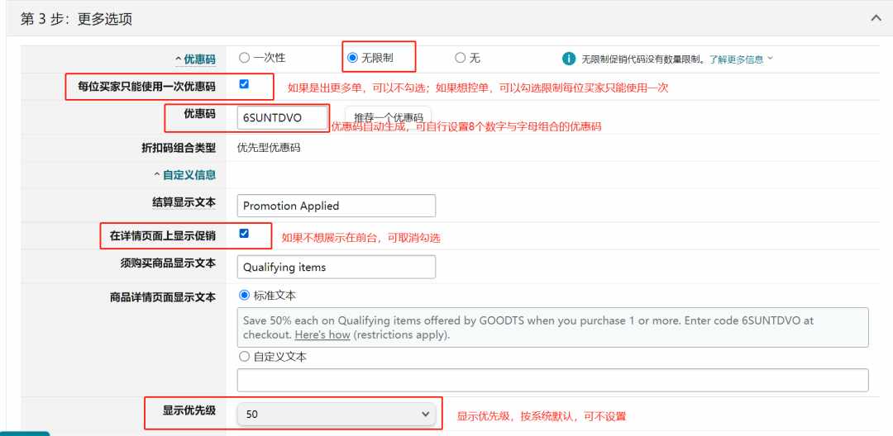Viewport: 893px width, 436px height.
Task: Click the empty custom text input field
Action: coord(552,381)
